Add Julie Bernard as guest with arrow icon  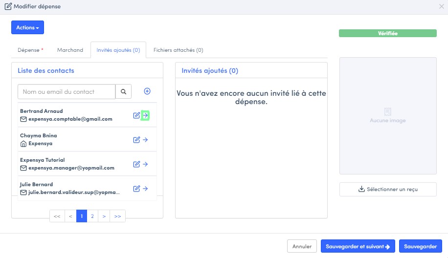click(145, 188)
